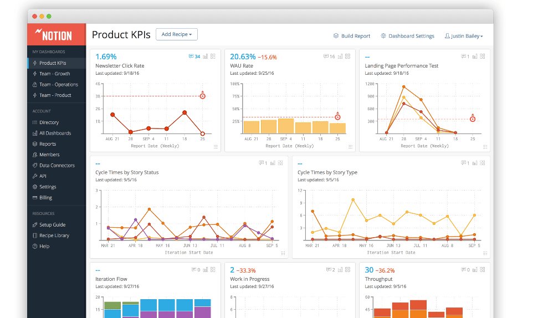Click the Cycle Times by Story Status title
Image resolution: width=533 pixels, height=318 pixels.
(x=127, y=173)
